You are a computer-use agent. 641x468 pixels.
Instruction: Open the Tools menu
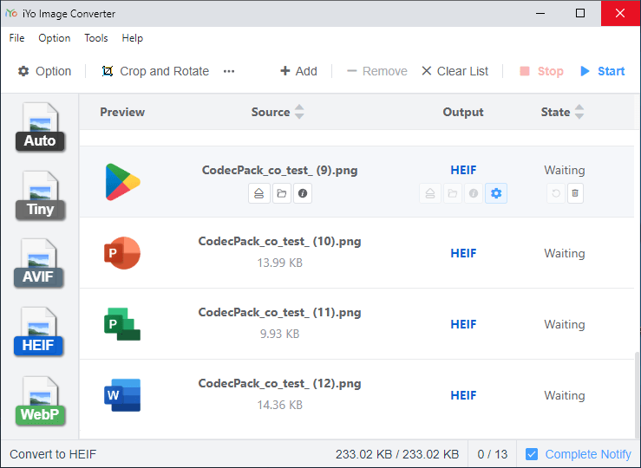click(x=96, y=38)
